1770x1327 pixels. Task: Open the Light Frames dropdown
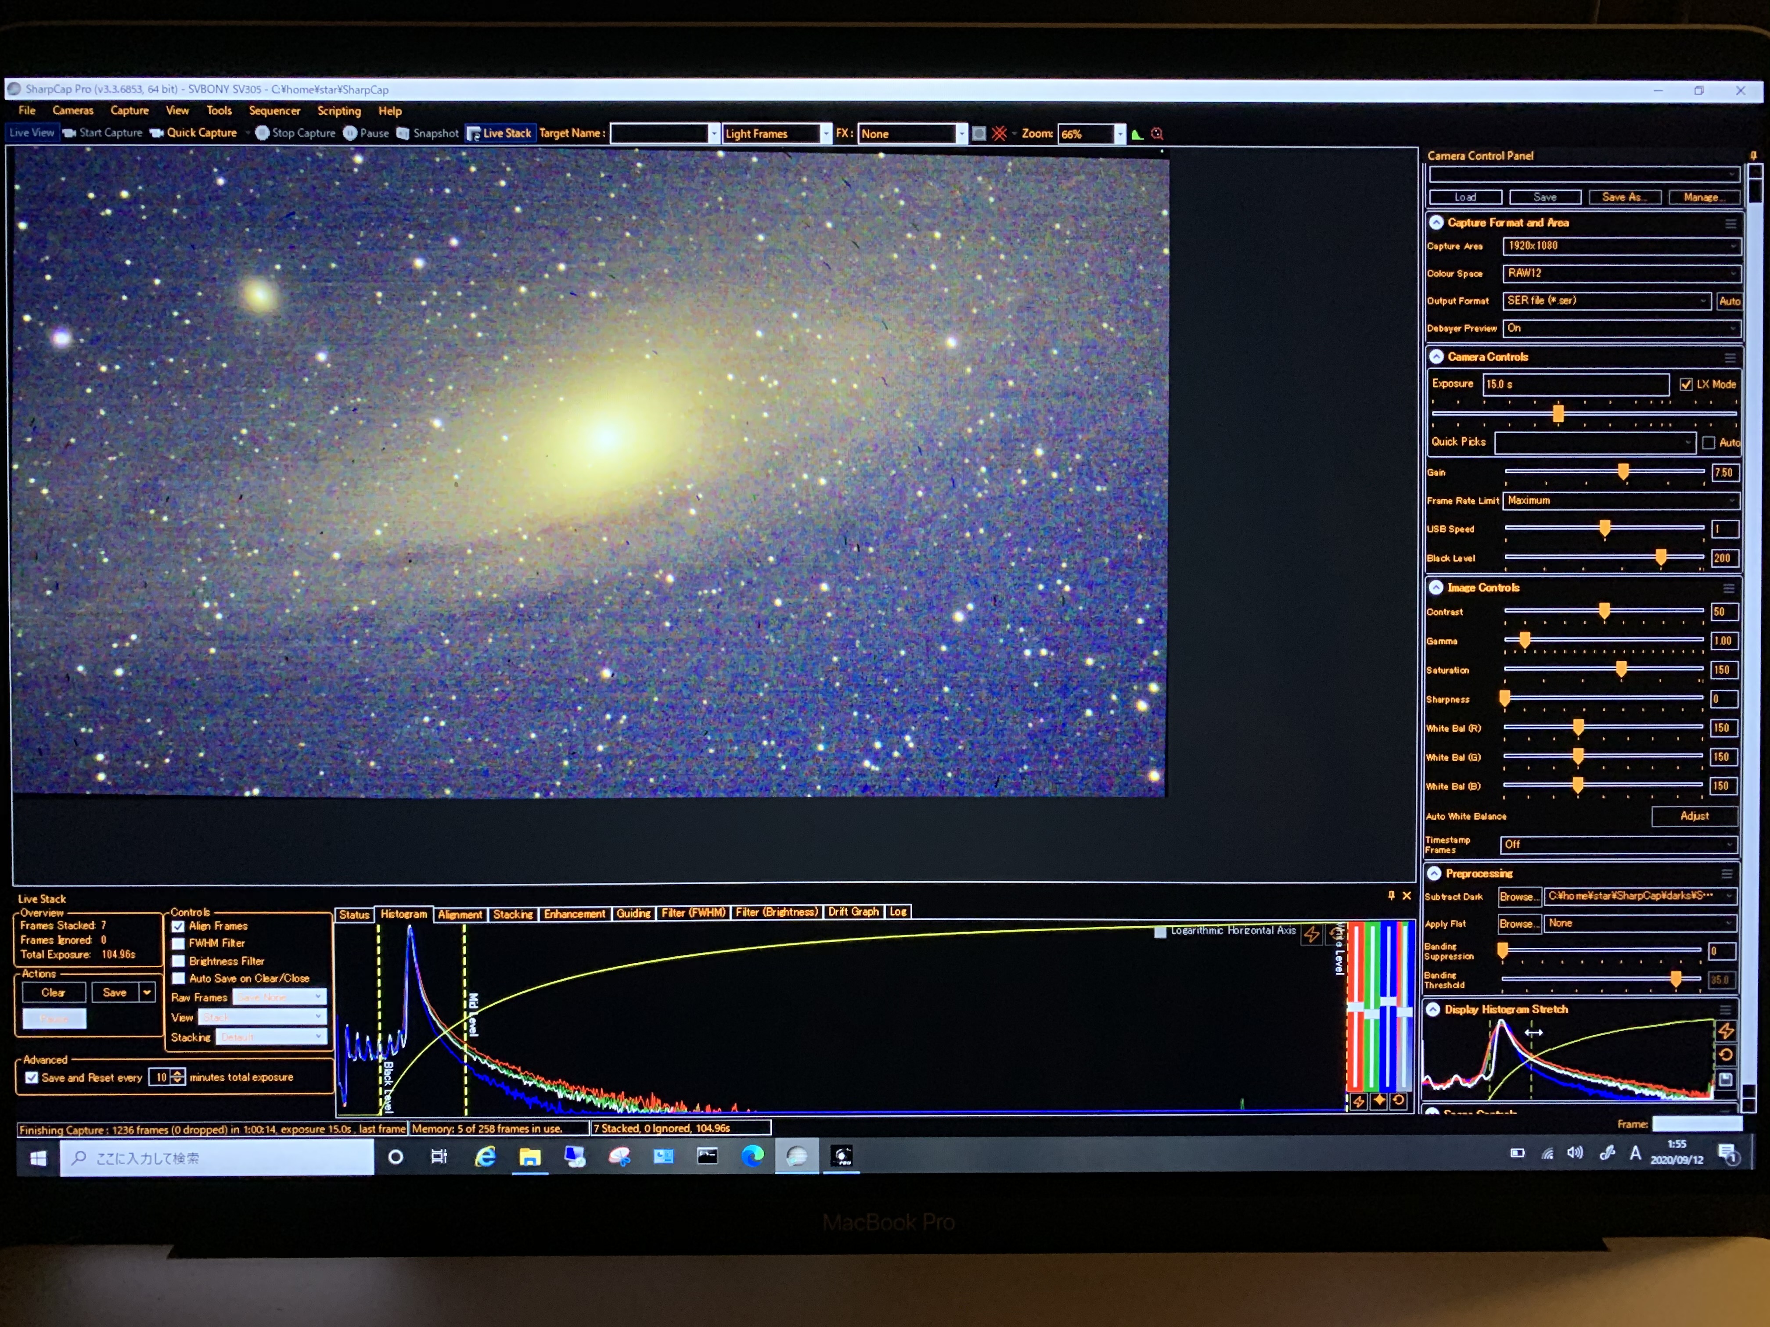coord(777,133)
